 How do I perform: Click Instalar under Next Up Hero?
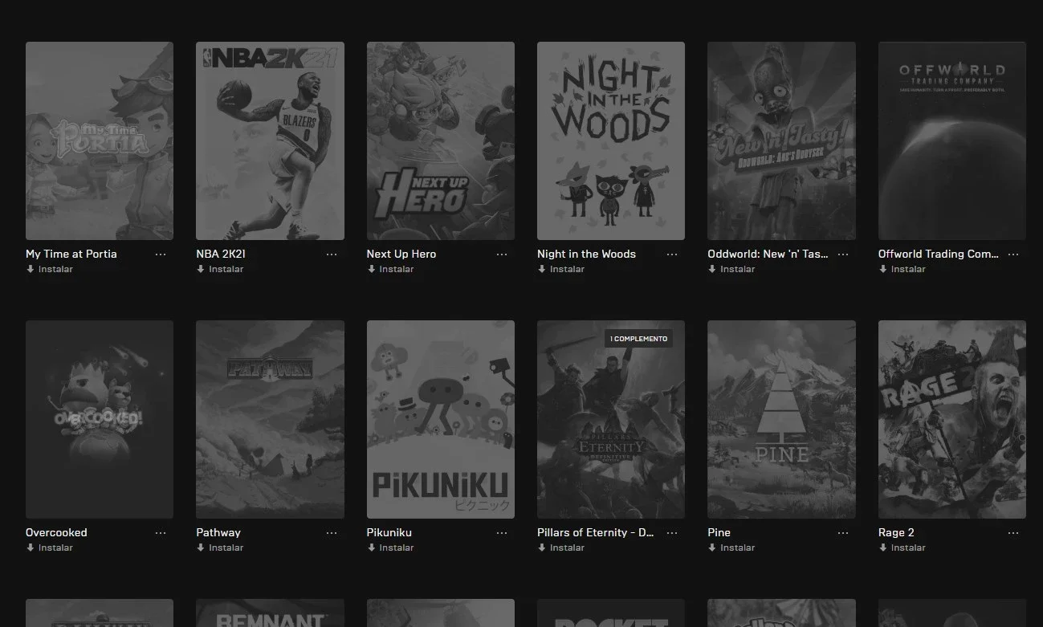391,269
